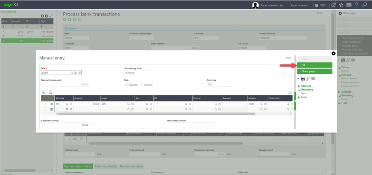Expand the grid to full screen

(290, 93)
